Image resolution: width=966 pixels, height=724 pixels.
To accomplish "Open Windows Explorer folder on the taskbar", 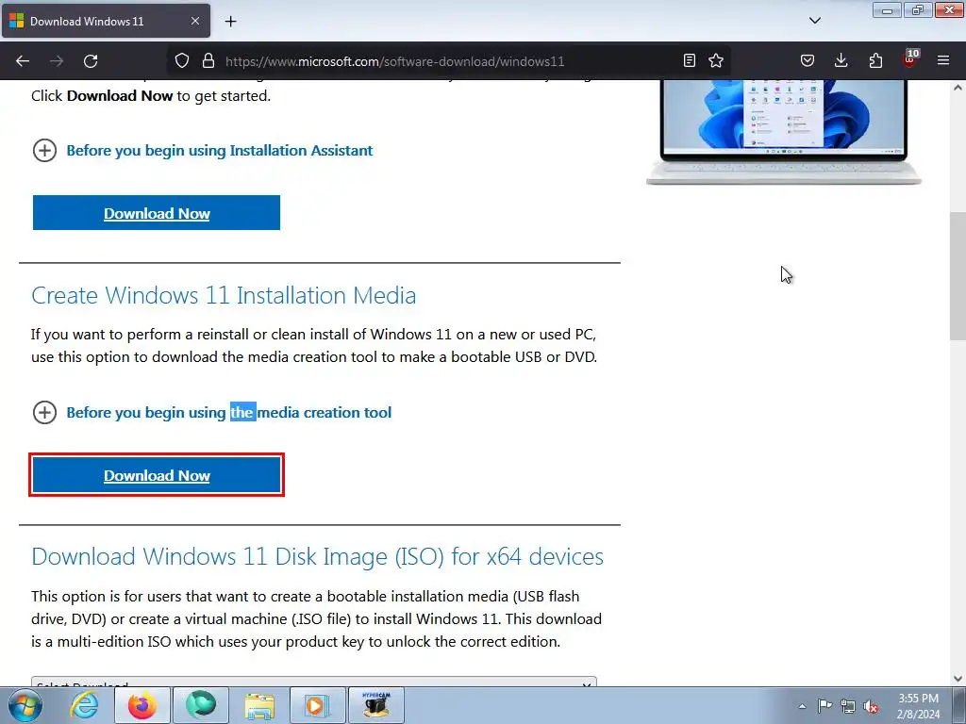I will click(x=259, y=705).
